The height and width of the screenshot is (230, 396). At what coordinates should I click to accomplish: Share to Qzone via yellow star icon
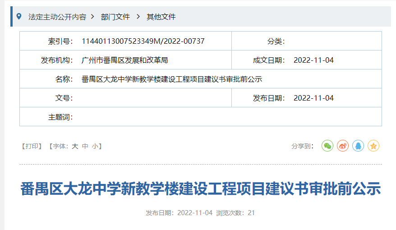[x=373, y=146]
